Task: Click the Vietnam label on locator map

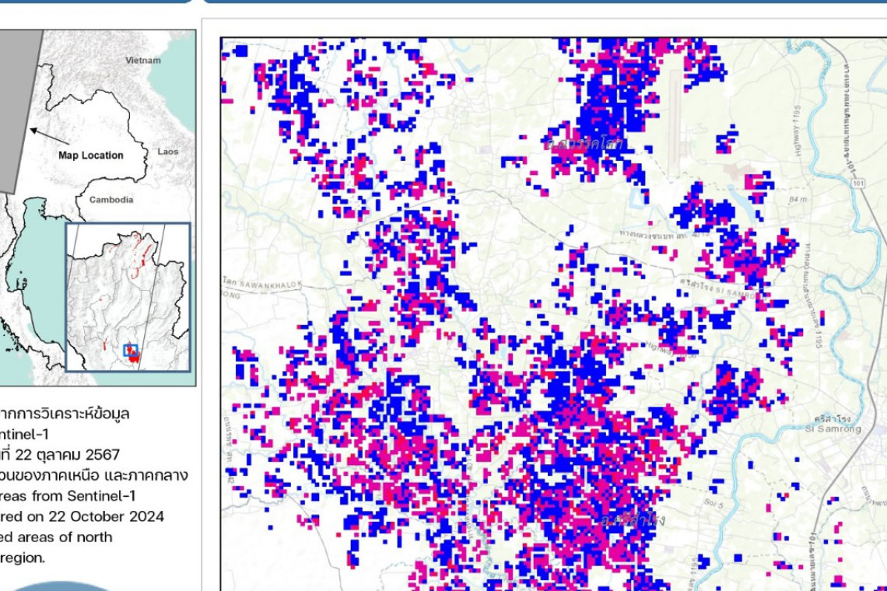Action: coord(143,61)
